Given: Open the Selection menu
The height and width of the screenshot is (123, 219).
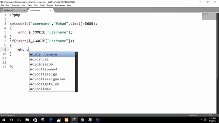Looking at the screenshot, I should [15, 5].
